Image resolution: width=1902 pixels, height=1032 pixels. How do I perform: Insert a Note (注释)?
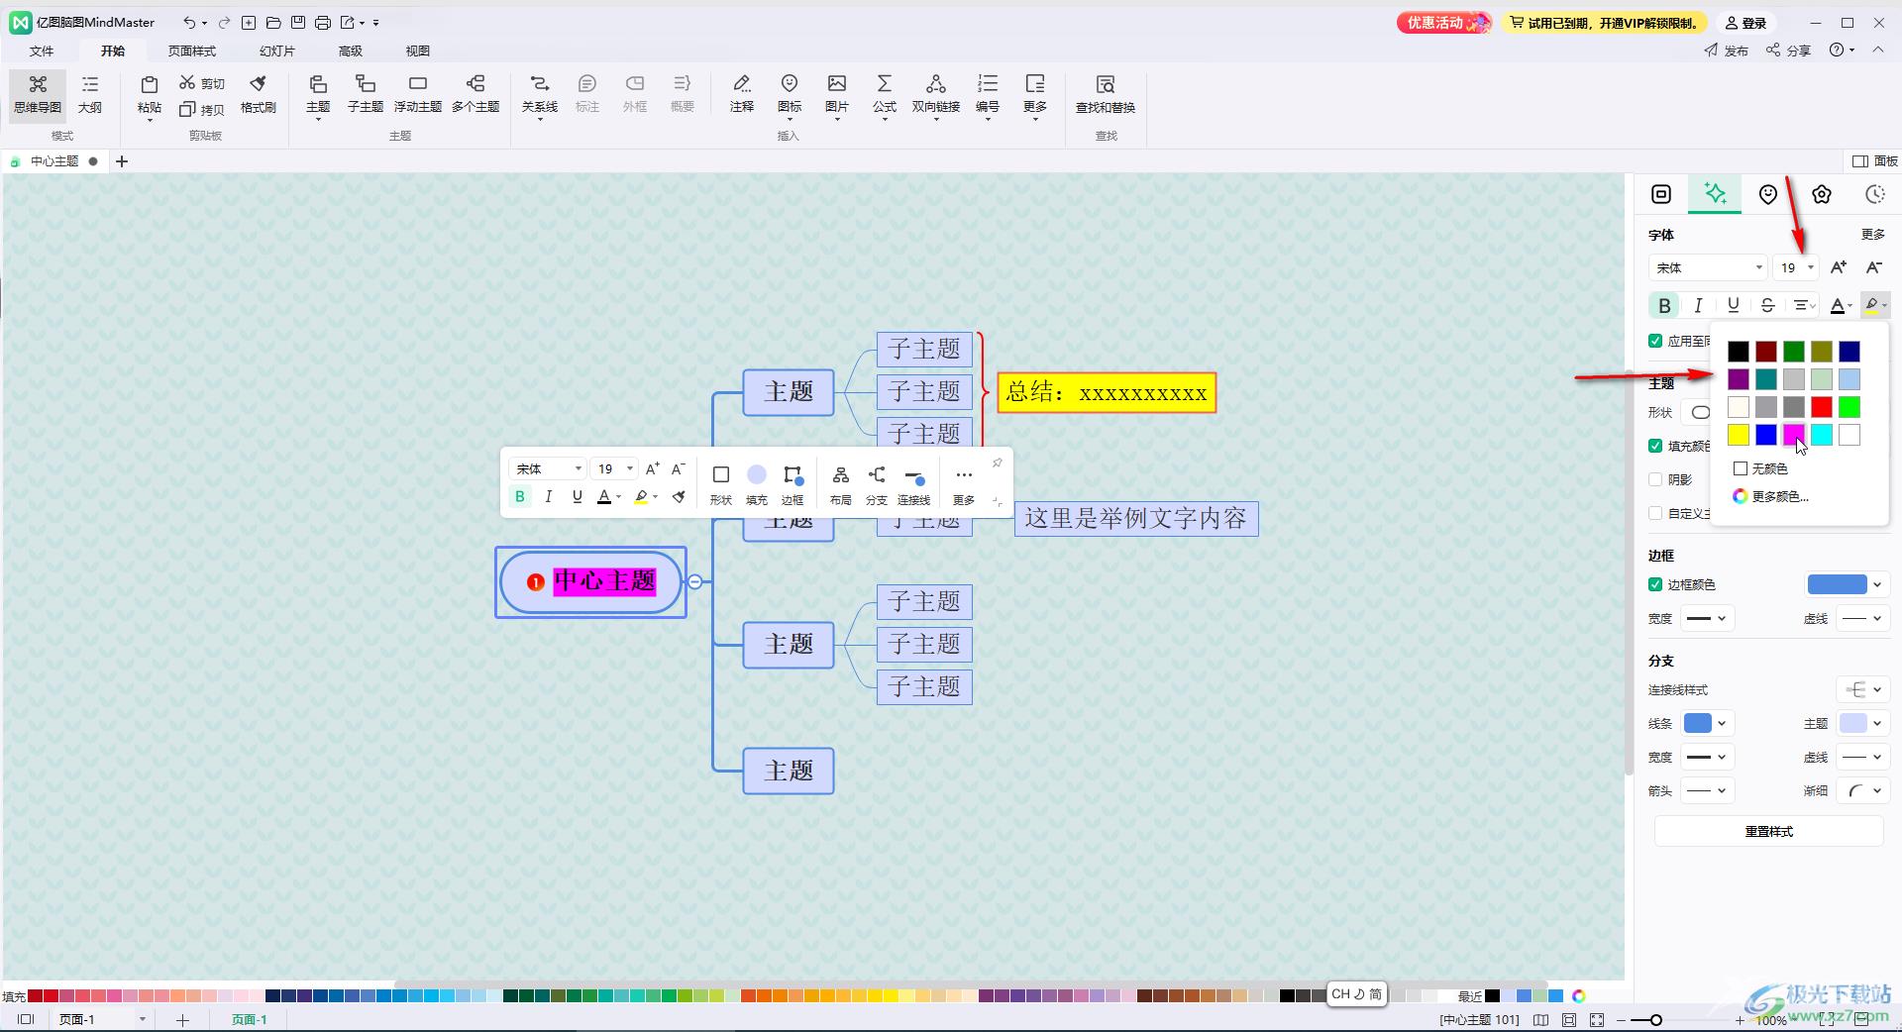pyautogui.click(x=742, y=95)
